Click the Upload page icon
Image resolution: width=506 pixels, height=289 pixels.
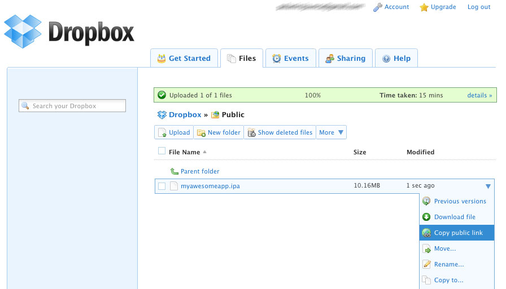point(162,132)
